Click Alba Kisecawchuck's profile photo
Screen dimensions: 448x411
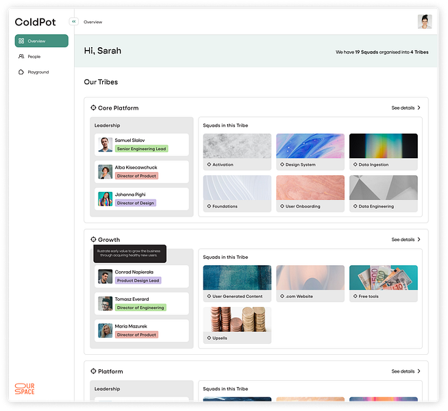105,172
